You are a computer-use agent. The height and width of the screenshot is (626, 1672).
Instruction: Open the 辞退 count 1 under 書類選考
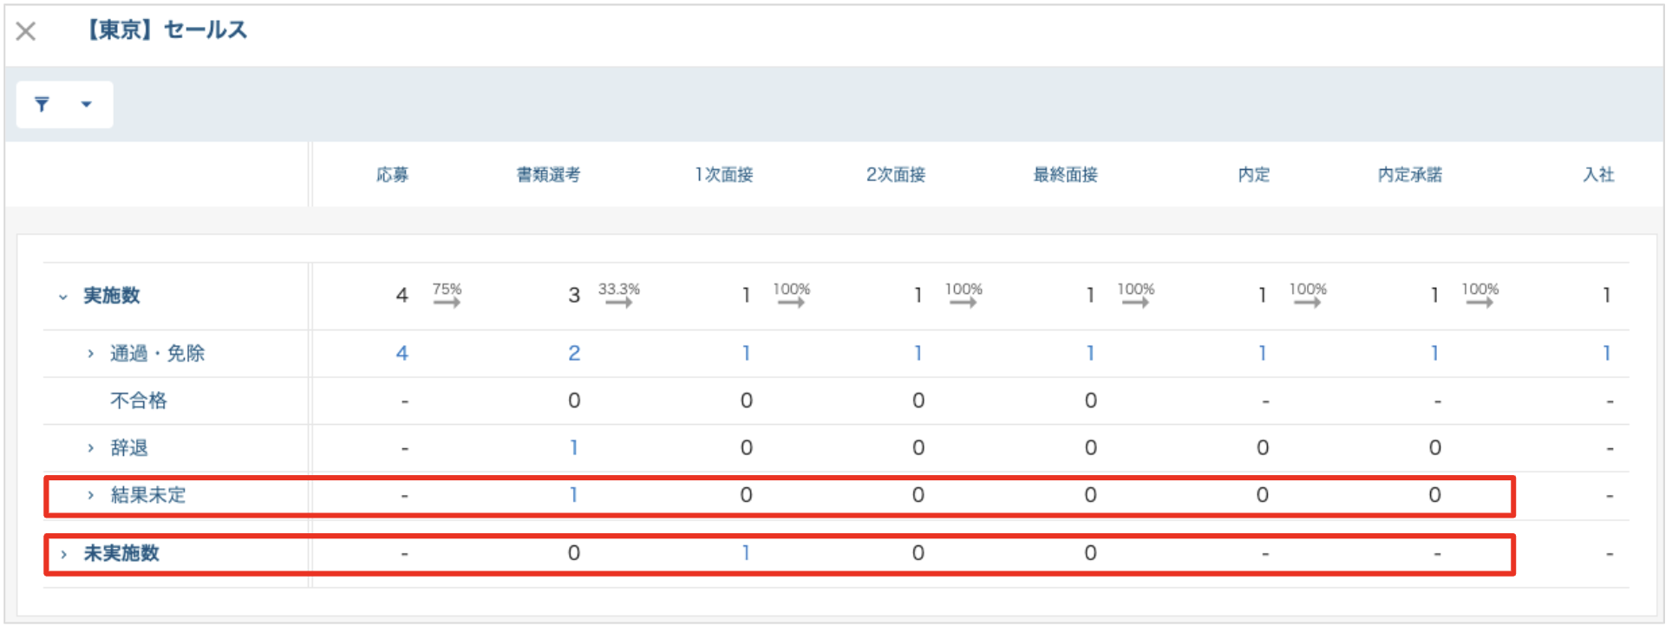573,448
